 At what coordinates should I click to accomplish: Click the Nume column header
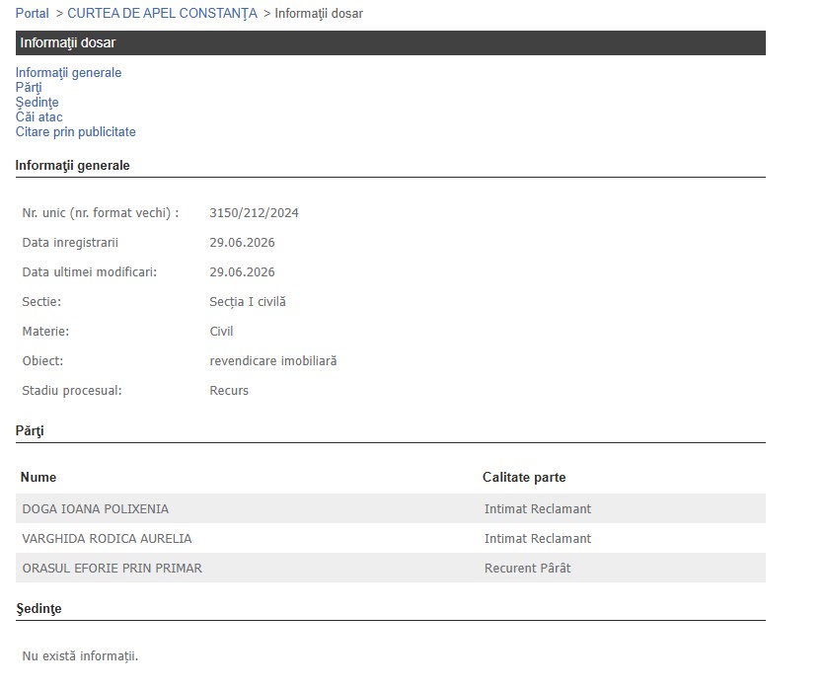pos(38,478)
